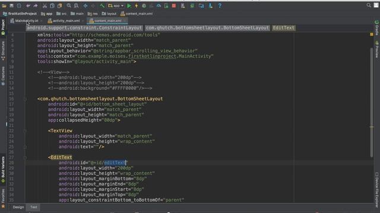Click the collapsedHeight "80dp" value

click(109, 120)
